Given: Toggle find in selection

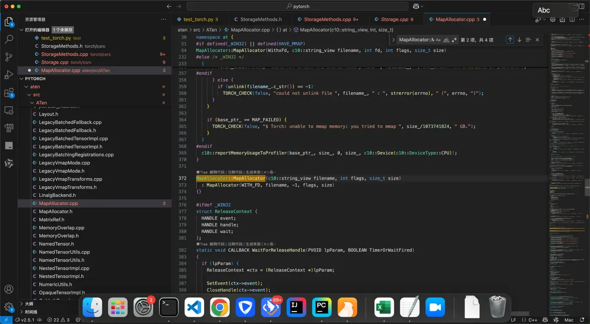Looking at the screenshot, I should coord(528,40).
